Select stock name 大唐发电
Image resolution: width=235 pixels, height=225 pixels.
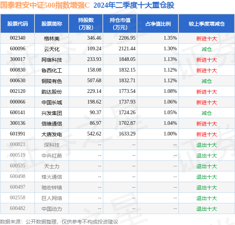(52, 134)
